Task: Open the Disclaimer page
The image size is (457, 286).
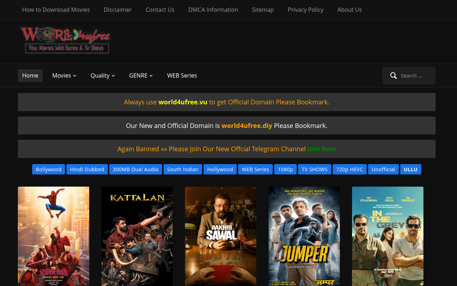Action: tap(118, 10)
